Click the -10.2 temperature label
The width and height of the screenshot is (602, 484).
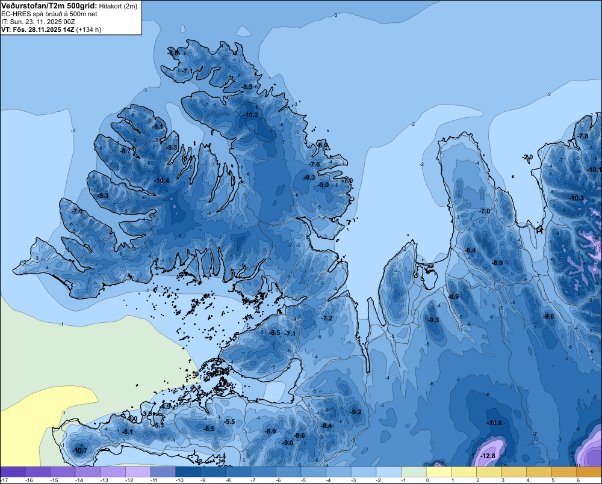click(250, 115)
